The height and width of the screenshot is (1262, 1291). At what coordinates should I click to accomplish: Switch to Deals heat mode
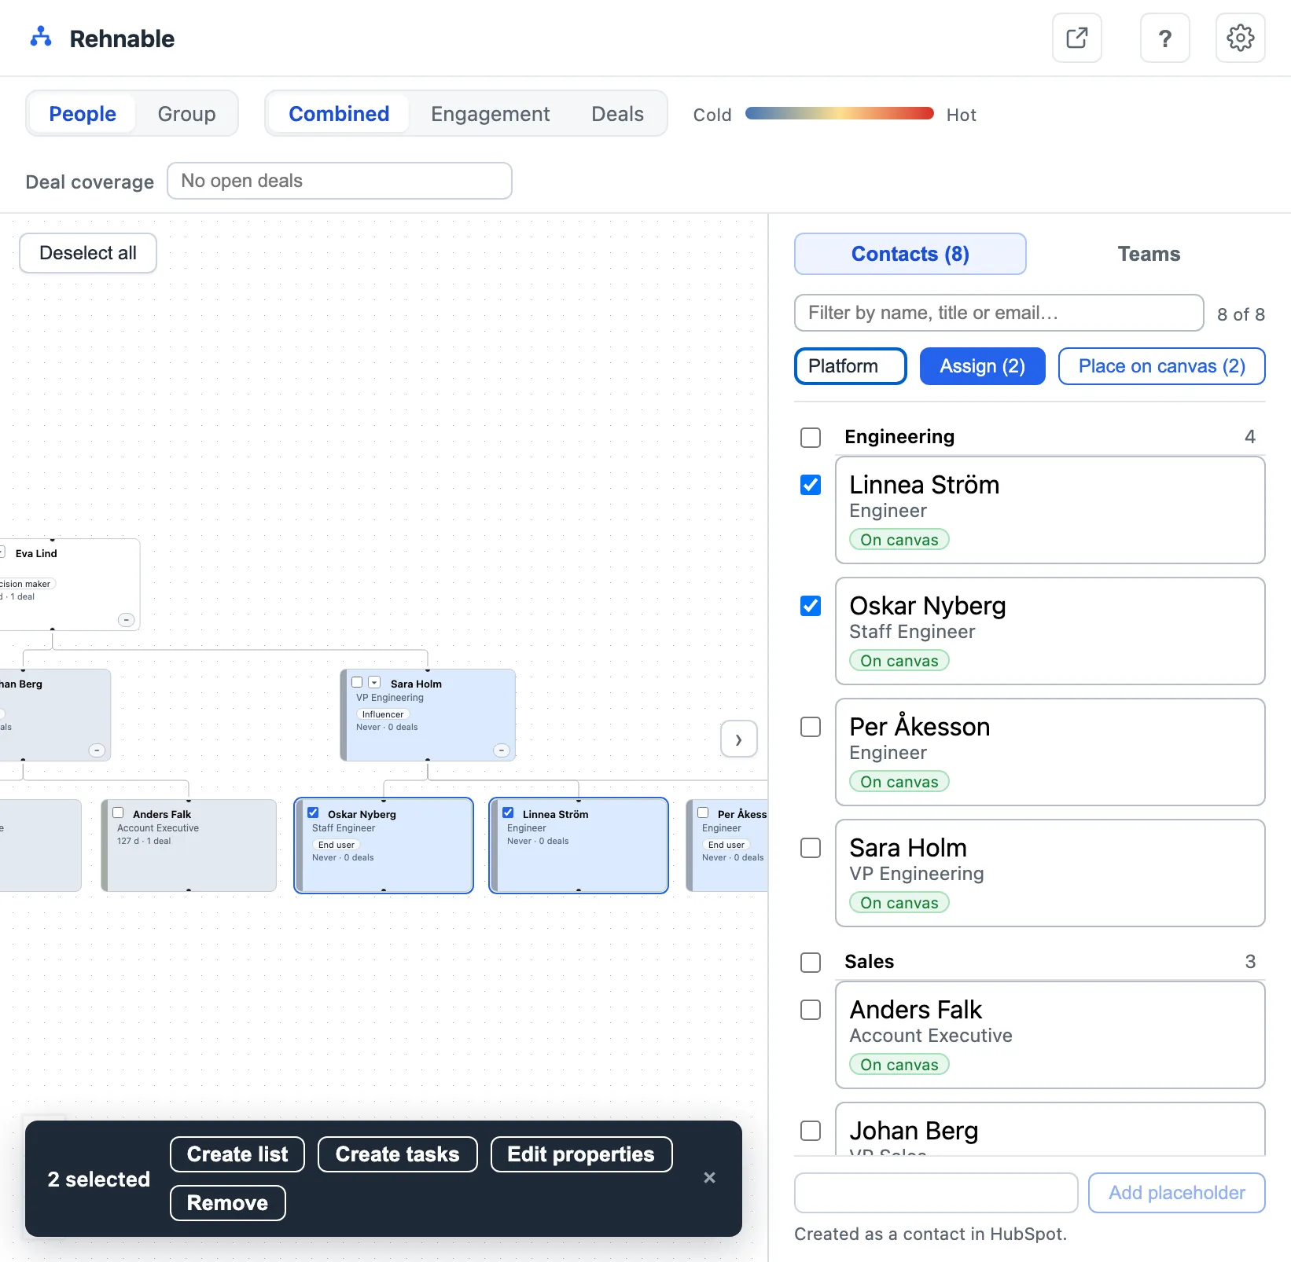[617, 114]
